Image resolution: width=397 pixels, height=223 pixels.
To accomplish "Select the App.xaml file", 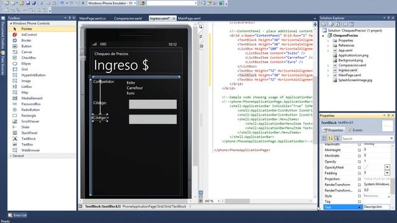I will 346,50.
